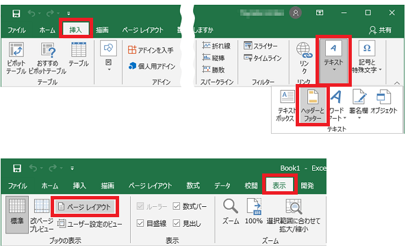Open the ホーム tab in the top window
The height and width of the screenshot is (252, 410).
(x=47, y=30)
